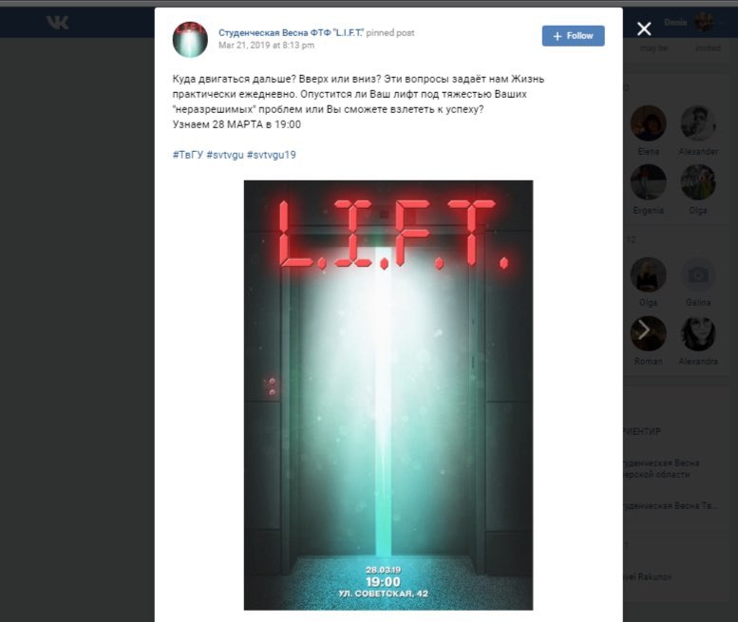
Task: Open Студенческая Весна ФТФ "L.I.F.T." community link
Action: point(291,32)
